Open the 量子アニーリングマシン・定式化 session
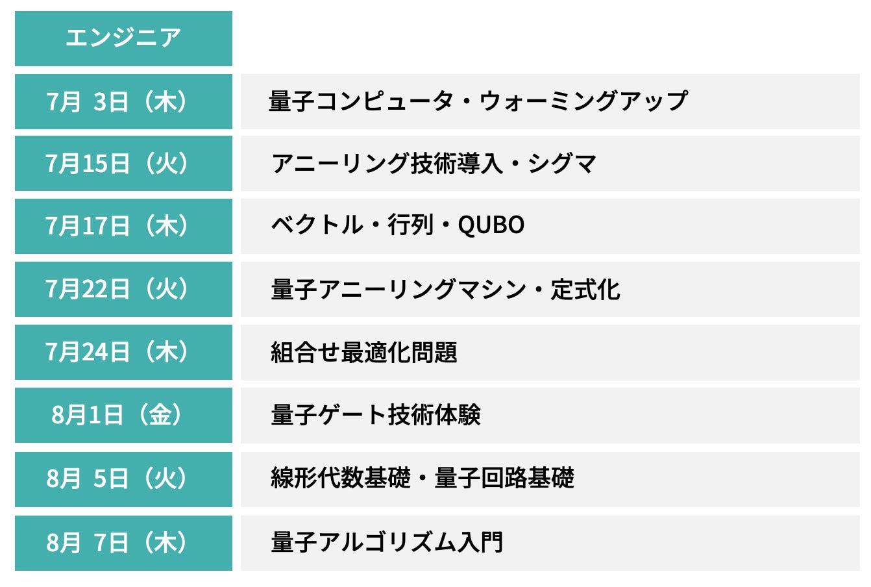Image resolution: width=871 pixels, height=587 pixels. (445, 289)
